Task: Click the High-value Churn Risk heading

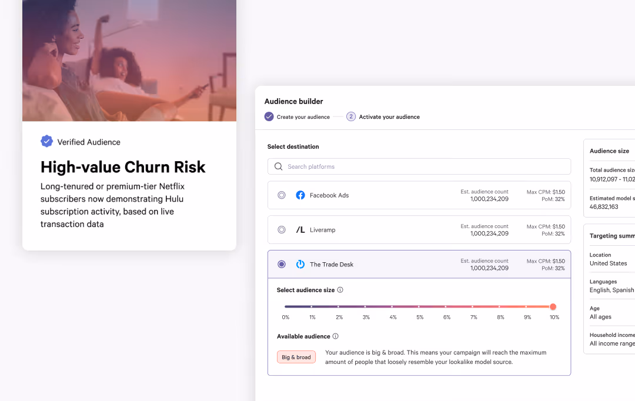Action: pos(123,167)
